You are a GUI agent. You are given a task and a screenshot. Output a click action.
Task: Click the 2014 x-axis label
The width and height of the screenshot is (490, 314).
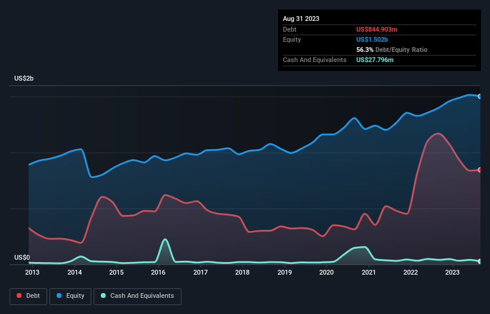[x=75, y=272]
